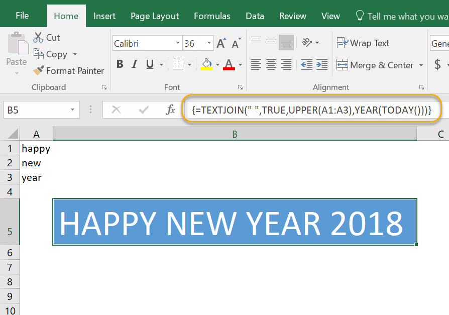449x315 pixels.
Task: Click the Orientation text-angle icon
Action: point(307,42)
